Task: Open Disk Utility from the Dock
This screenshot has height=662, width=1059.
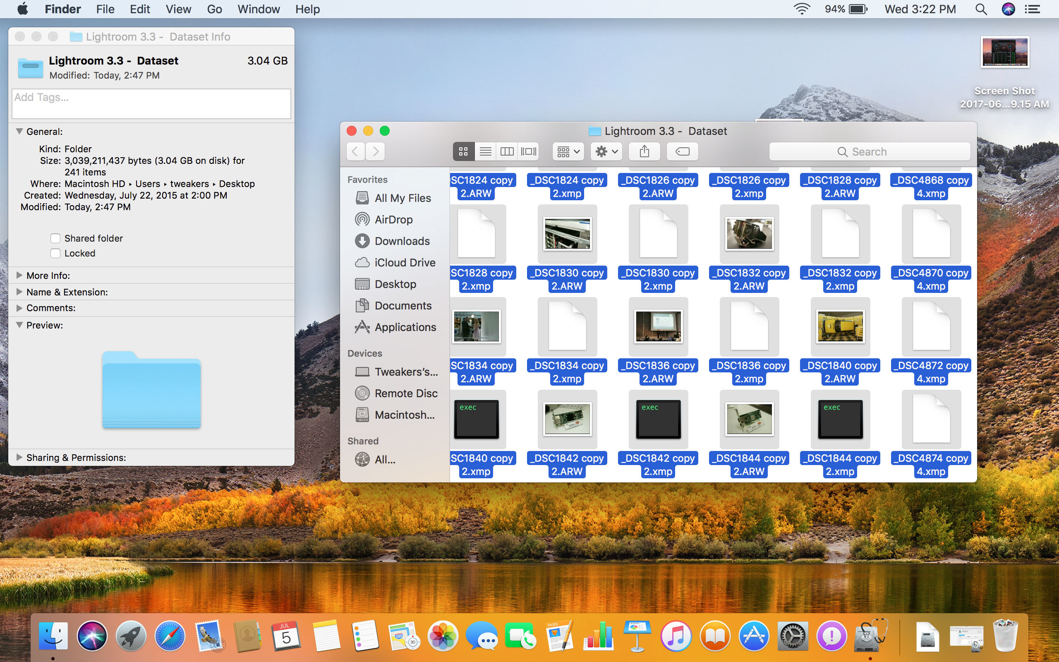Action: (x=870, y=636)
